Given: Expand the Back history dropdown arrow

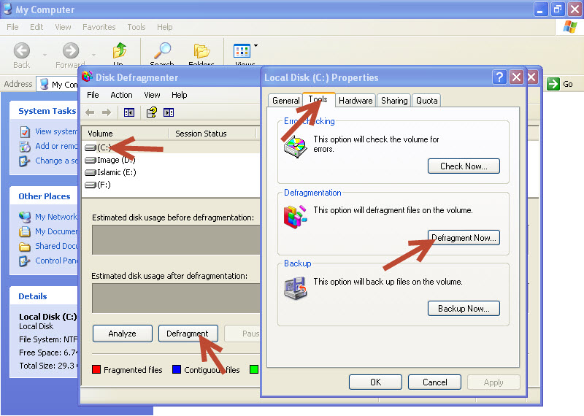Looking at the screenshot, I should [x=45, y=55].
